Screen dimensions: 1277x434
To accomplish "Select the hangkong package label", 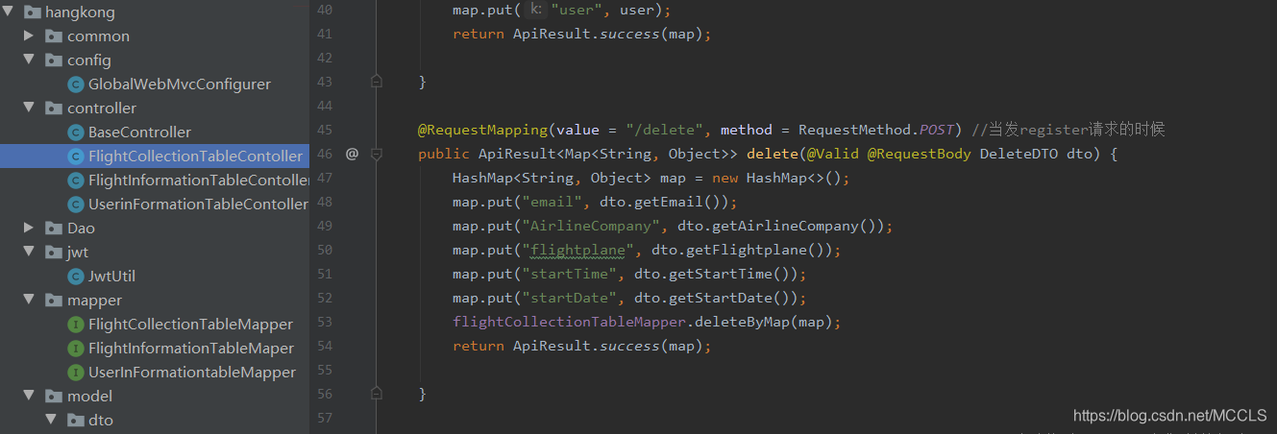I will pos(80,12).
